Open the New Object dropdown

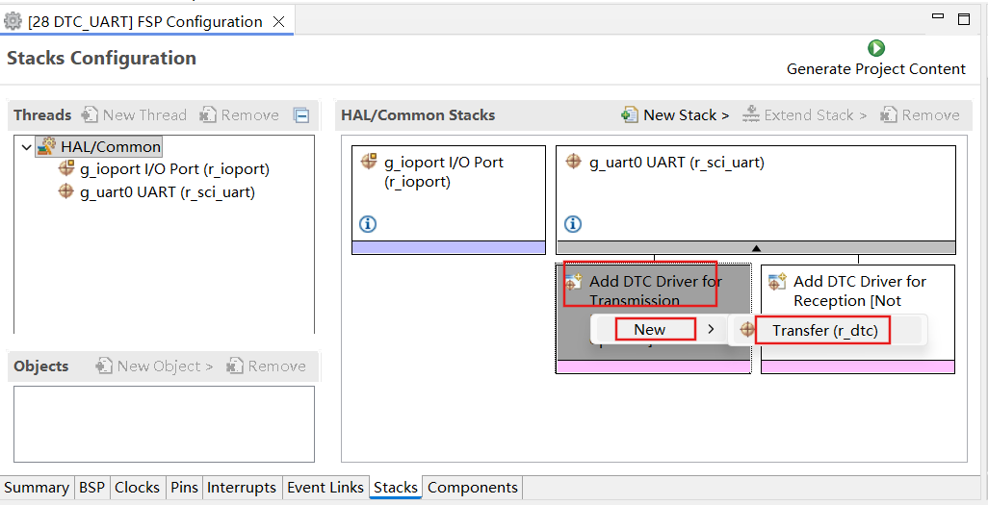(165, 366)
